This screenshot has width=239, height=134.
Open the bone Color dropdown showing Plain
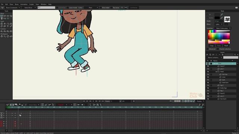click(91, 7)
